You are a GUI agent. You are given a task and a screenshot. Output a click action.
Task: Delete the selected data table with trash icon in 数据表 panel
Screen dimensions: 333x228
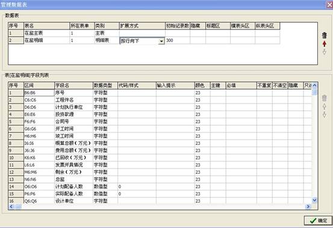click(325, 35)
